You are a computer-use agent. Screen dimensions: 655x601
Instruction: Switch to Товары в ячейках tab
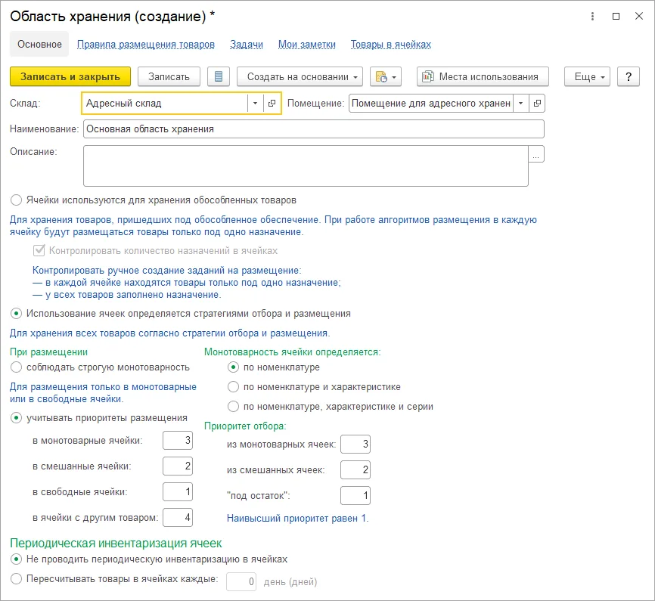tap(391, 45)
